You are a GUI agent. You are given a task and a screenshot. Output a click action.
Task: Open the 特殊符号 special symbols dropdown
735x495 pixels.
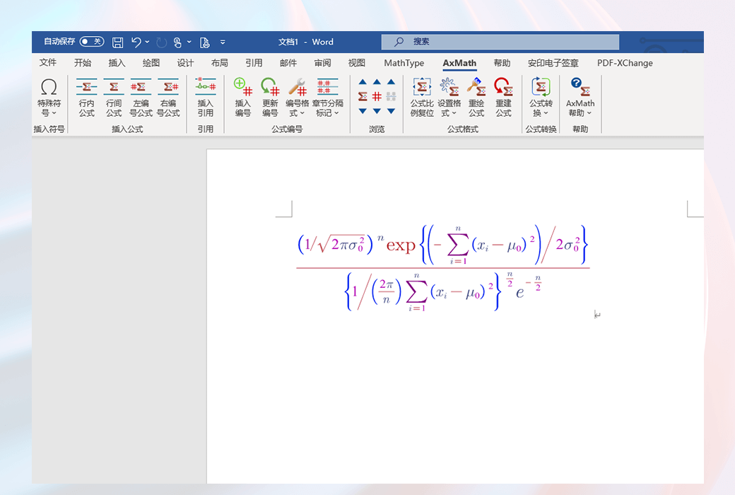[x=49, y=99]
